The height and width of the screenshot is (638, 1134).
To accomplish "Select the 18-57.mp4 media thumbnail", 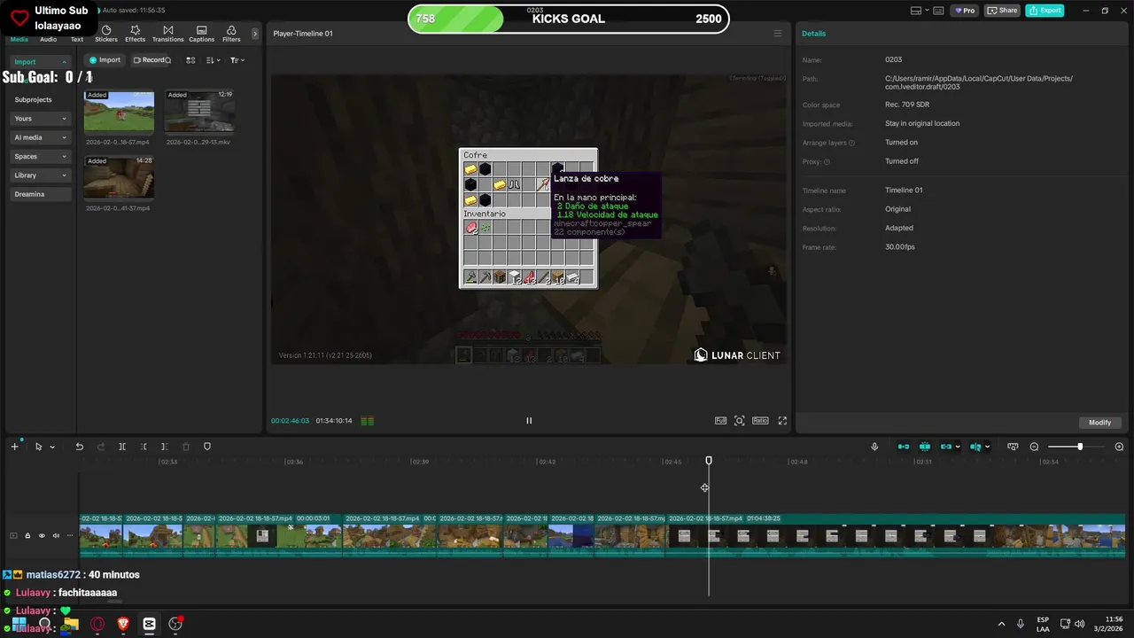I will pyautogui.click(x=119, y=111).
